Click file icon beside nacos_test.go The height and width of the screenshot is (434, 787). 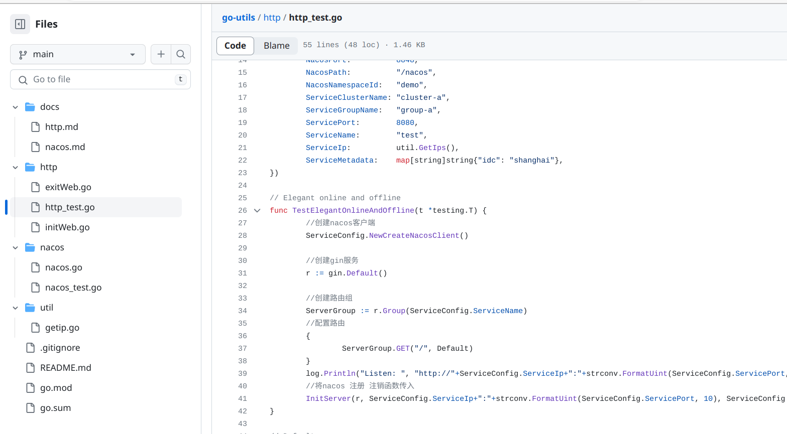tap(35, 287)
